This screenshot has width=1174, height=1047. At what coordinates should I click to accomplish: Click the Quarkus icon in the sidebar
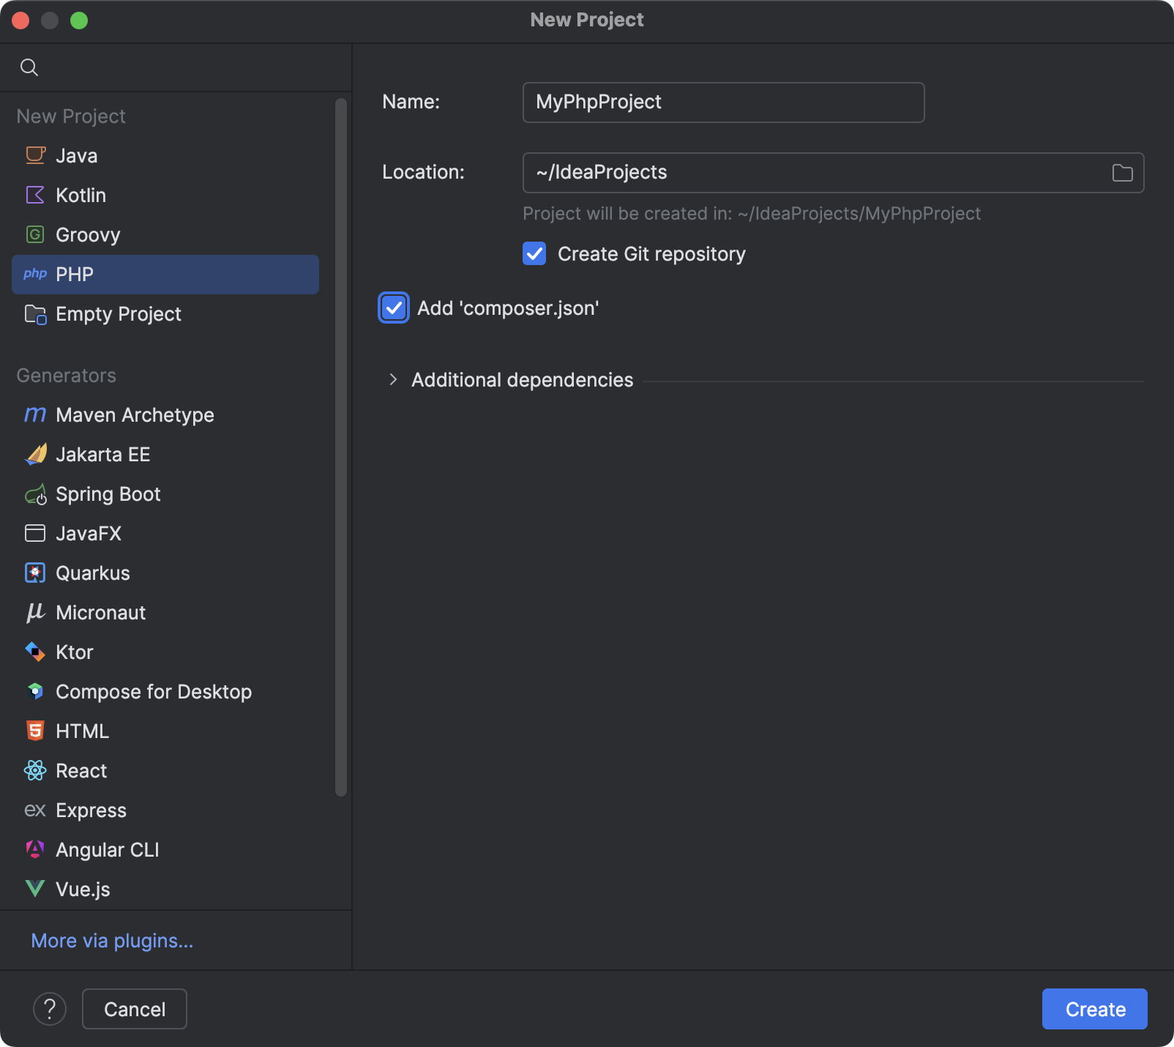coord(34,573)
